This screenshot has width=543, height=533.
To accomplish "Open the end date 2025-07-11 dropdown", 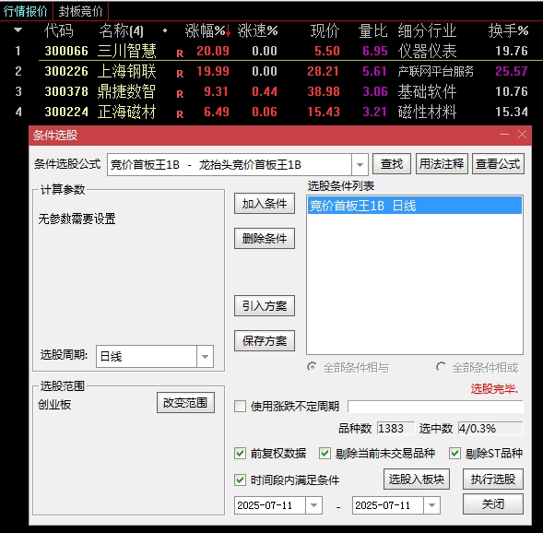I will (431, 505).
